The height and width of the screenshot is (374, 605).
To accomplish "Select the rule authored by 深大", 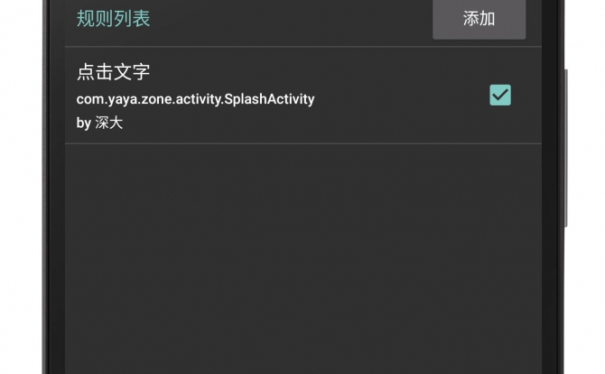I will (303, 96).
